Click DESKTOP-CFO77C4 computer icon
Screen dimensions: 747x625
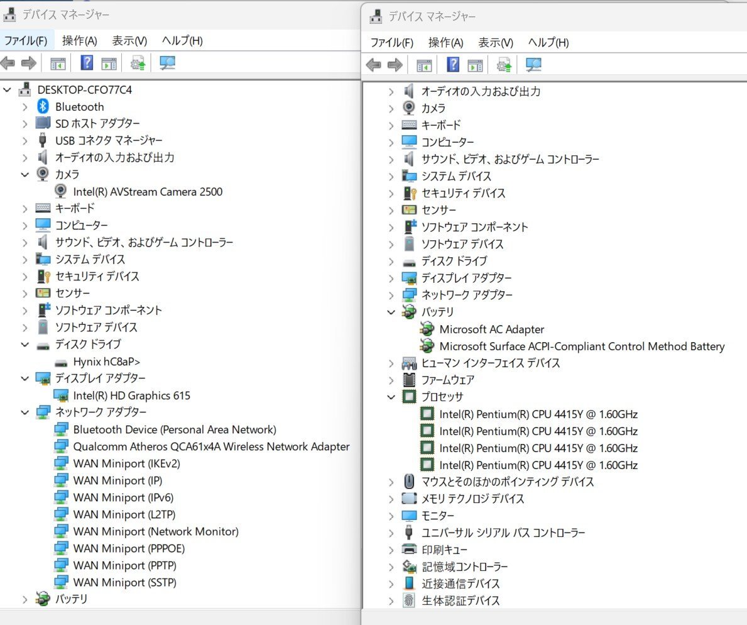(25, 89)
